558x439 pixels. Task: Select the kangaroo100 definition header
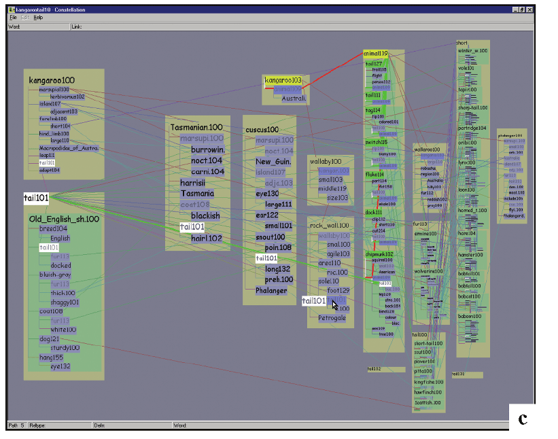click(52, 80)
